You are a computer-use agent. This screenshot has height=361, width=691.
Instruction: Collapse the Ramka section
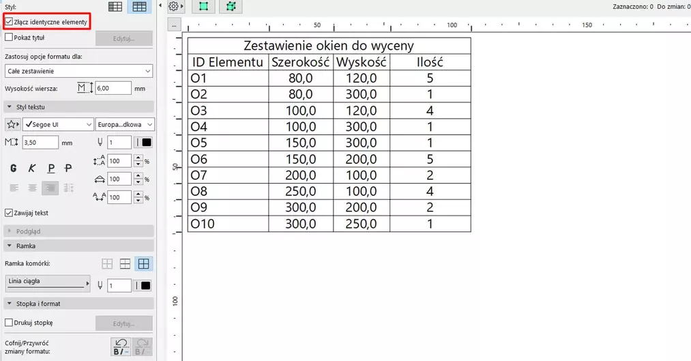click(10, 246)
